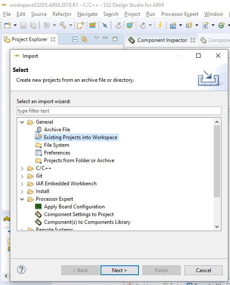Click the type filter text field

tap(119, 111)
